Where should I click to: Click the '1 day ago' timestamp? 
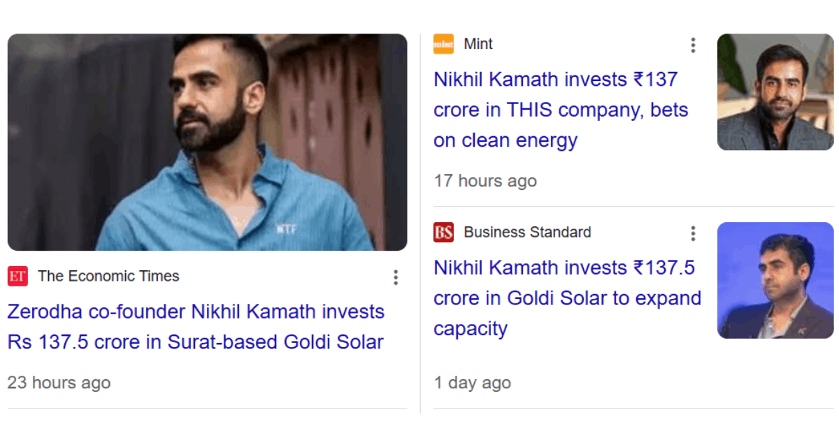pyautogui.click(x=472, y=383)
